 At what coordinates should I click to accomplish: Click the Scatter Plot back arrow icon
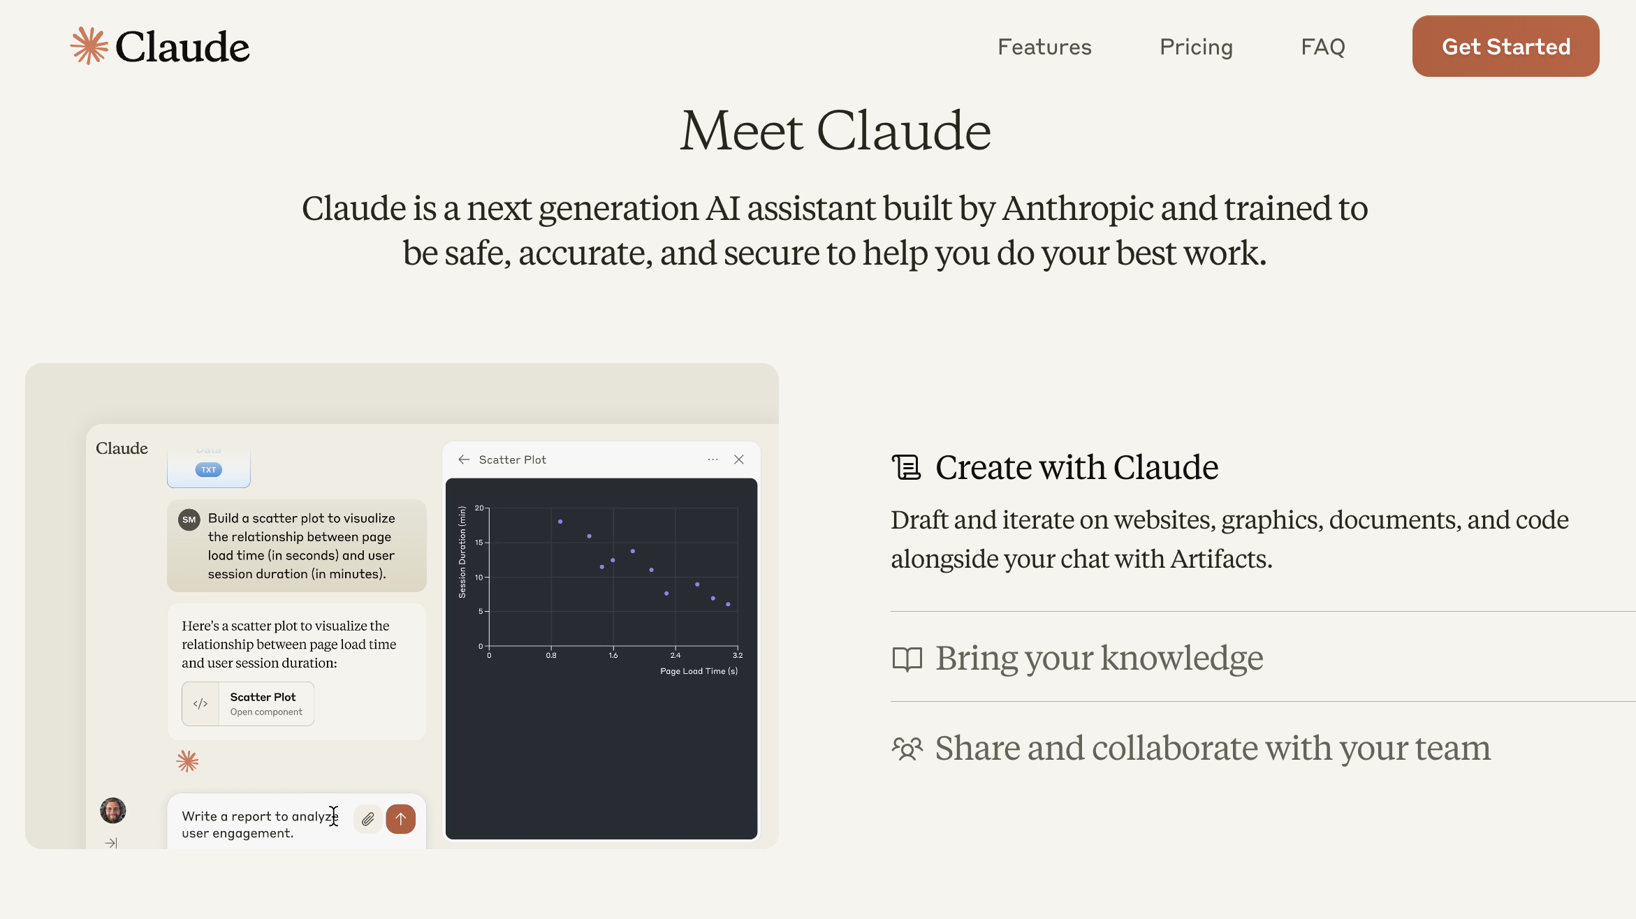[464, 458]
